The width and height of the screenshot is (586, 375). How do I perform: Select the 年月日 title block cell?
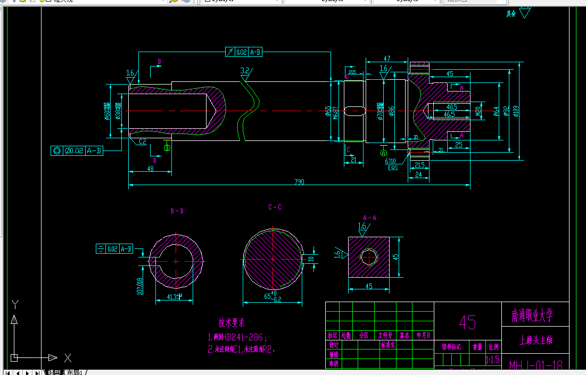[423, 336]
